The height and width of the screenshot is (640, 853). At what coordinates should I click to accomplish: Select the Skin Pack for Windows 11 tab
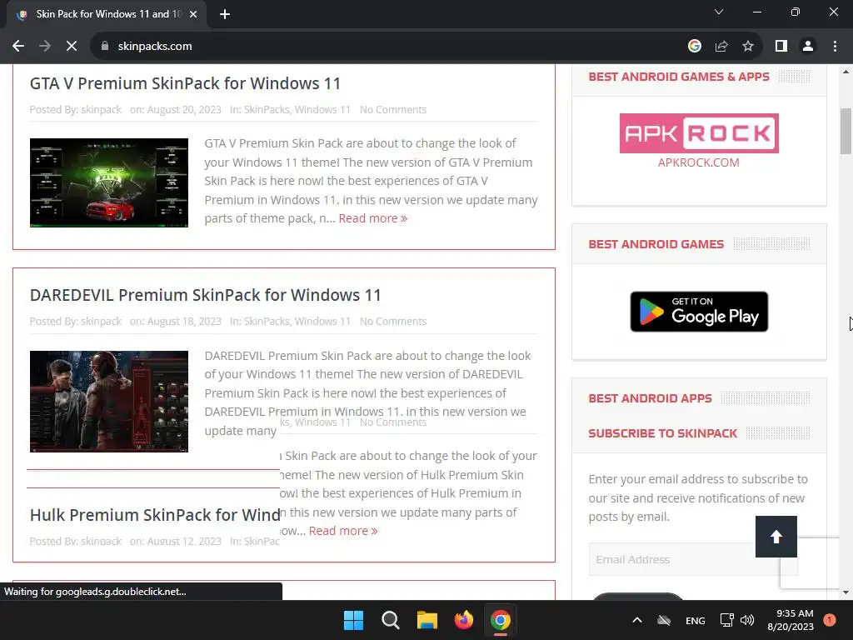coord(106,14)
